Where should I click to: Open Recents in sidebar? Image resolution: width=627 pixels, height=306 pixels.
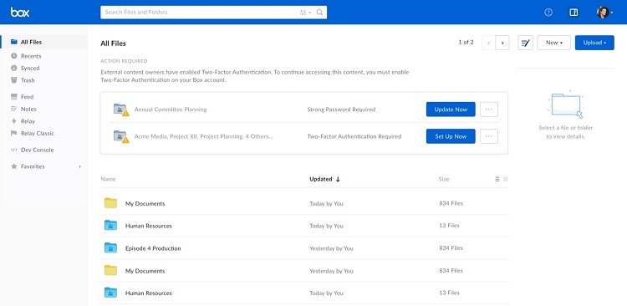(x=31, y=56)
